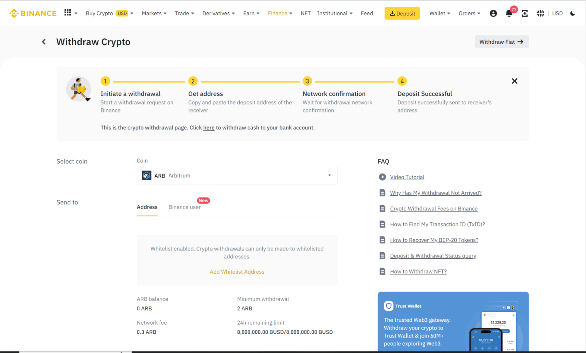586x353 pixels.
Task: Click document icon beside Why Has My Withdrawal Not Arrived
Action: click(x=382, y=193)
